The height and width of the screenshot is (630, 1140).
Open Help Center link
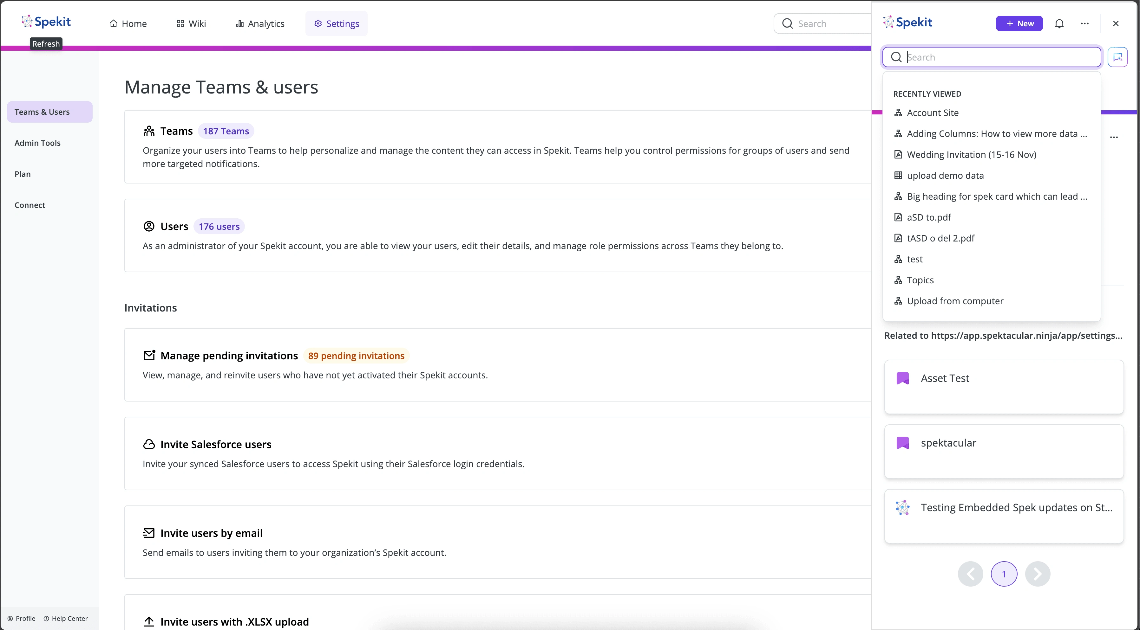[x=65, y=618]
